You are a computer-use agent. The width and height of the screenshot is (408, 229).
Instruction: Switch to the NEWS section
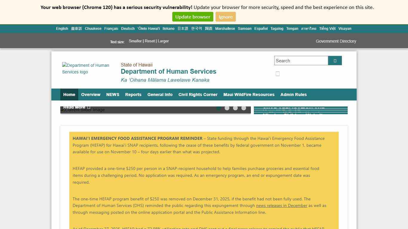[x=113, y=95]
